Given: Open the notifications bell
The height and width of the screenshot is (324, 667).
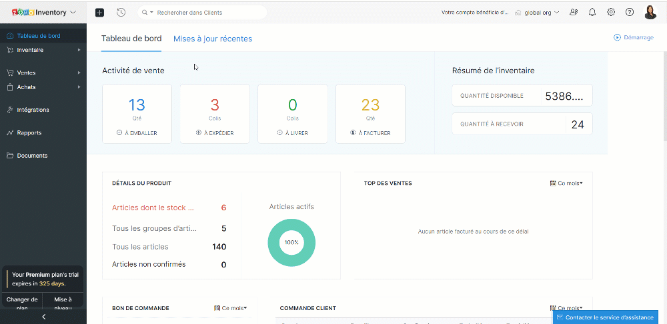Looking at the screenshot, I should pyautogui.click(x=592, y=12).
